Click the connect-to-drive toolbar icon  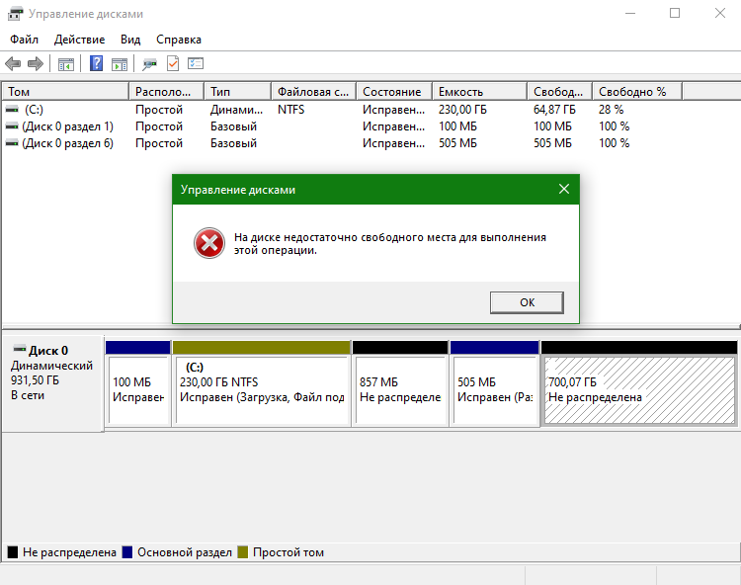pos(149,64)
